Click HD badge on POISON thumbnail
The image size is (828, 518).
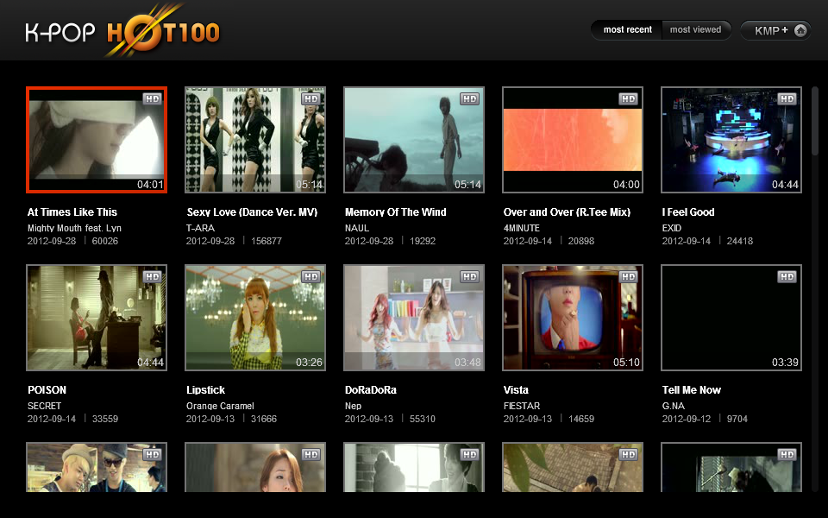pyautogui.click(x=152, y=277)
